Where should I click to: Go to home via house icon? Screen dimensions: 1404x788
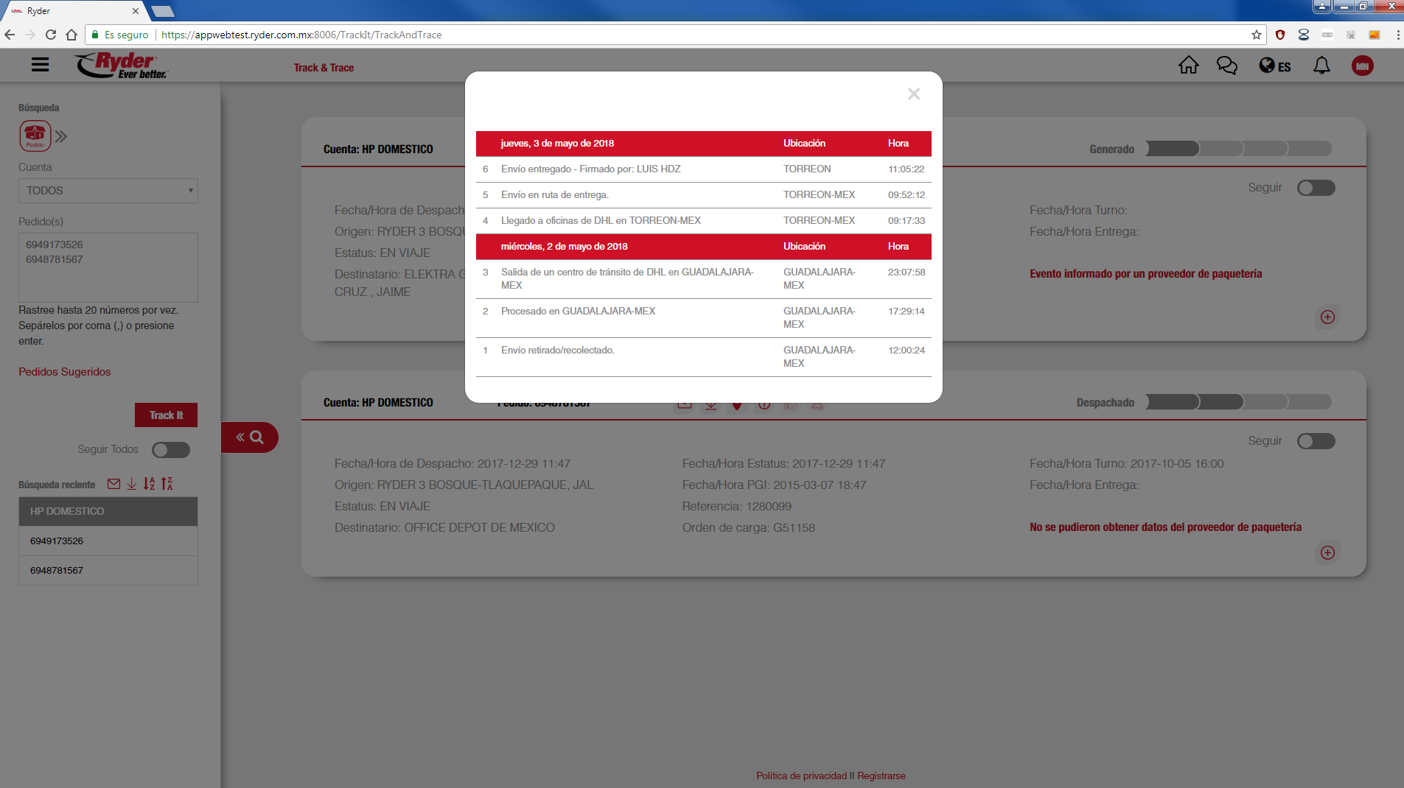tap(1188, 66)
